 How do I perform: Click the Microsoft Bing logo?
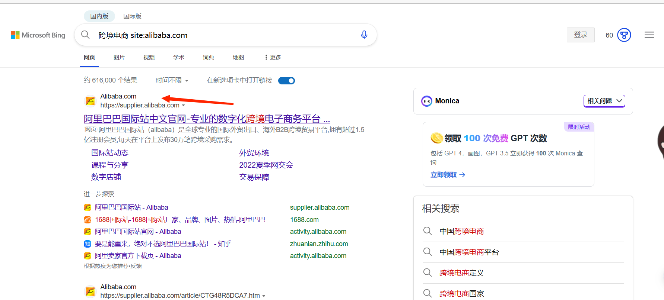pyautogui.click(x=38, y=35)
